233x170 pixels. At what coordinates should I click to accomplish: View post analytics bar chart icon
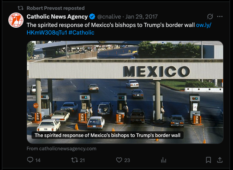pyautogui.click(x=163, y=160)
